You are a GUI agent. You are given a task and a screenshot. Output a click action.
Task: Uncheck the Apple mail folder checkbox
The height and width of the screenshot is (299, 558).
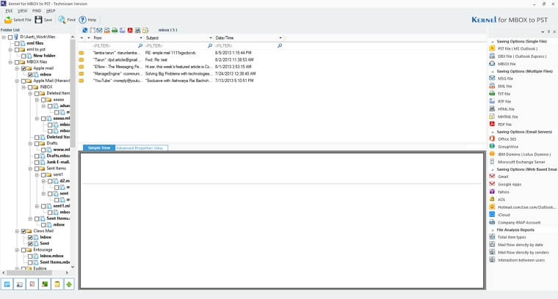23,68
